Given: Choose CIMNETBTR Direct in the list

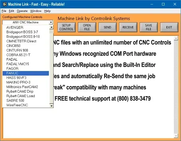Looking at the screenshot, I should 26,41.
